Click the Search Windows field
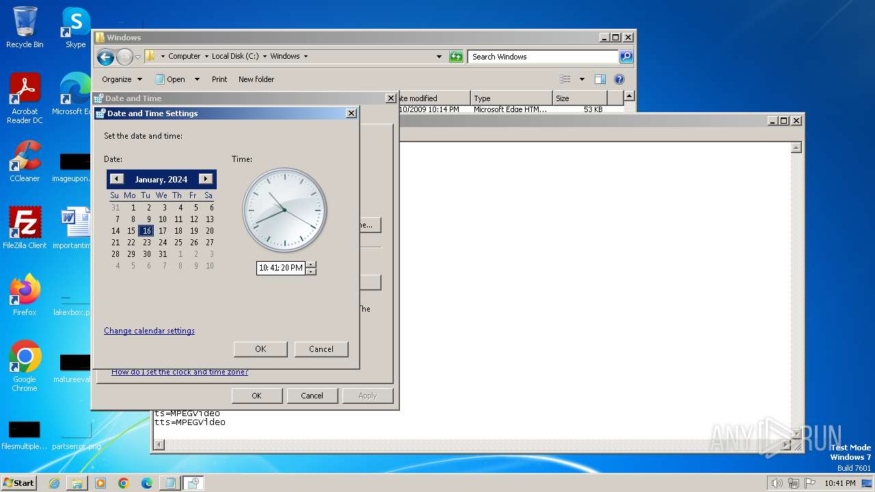This screenshot has height=492, width=875. tap(543, 57)
